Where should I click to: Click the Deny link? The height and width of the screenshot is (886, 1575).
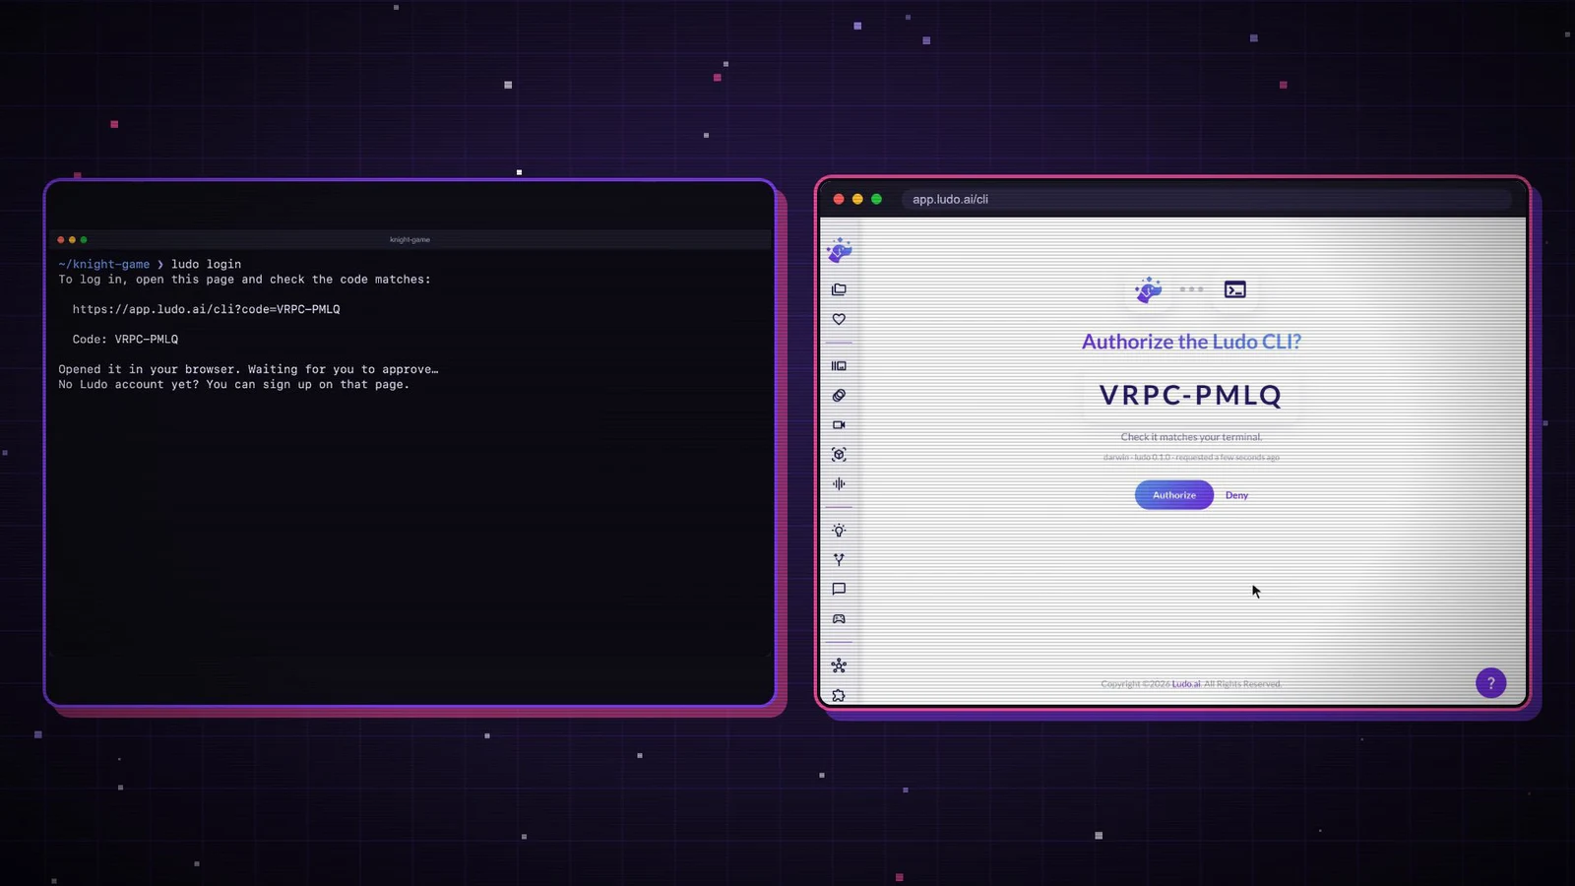pyautogui.click(x=1236, y=495)
